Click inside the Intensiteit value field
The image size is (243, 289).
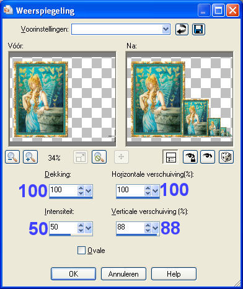coord(63,227)
